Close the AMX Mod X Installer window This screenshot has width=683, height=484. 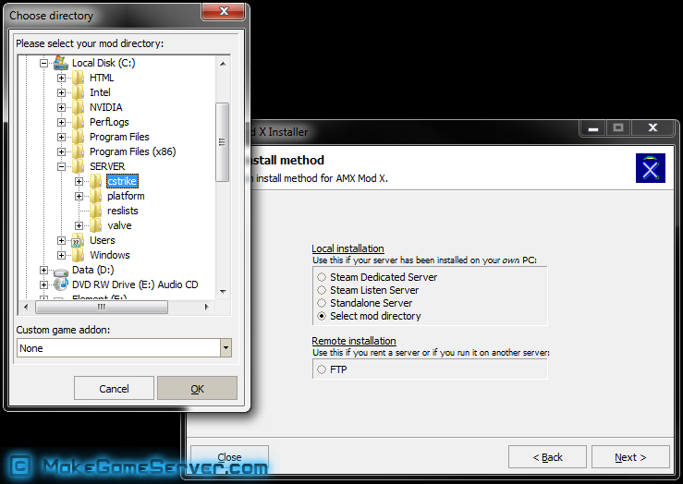[653, 128]
